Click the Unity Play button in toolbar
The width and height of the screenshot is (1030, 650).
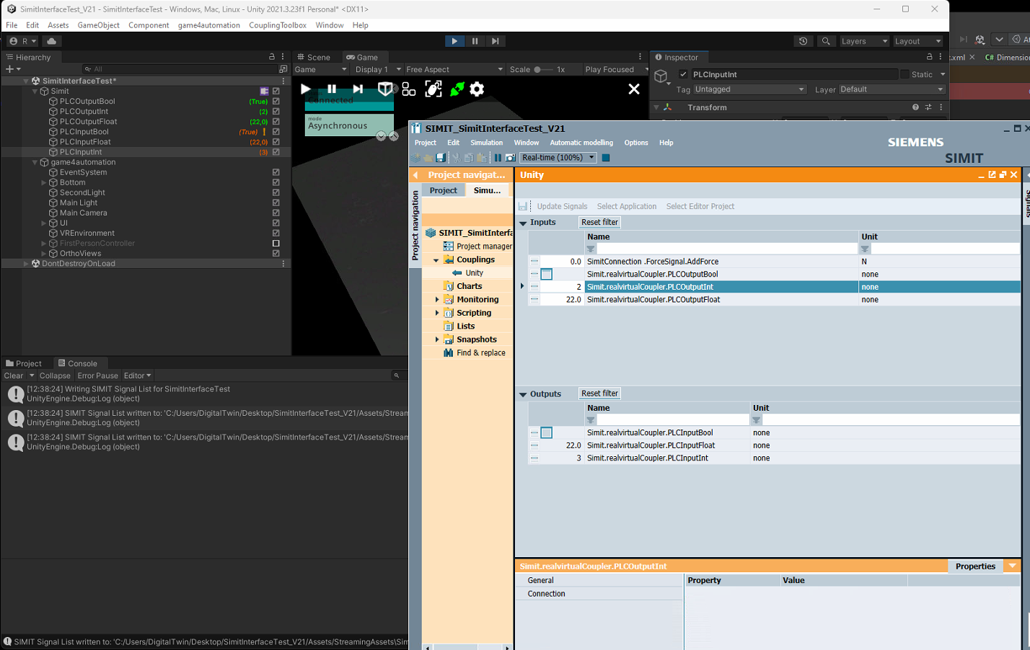tap(454, 41)
